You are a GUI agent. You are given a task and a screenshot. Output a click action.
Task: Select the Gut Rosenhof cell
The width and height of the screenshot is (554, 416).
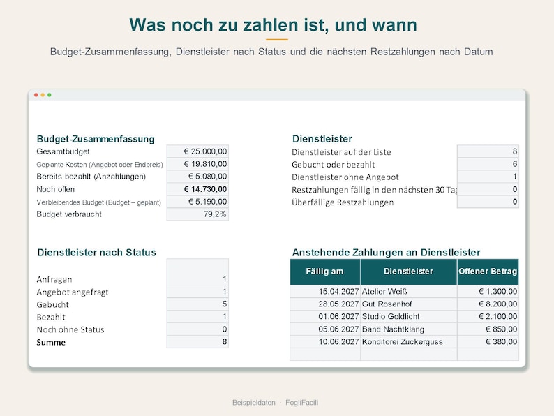(408, 304)
